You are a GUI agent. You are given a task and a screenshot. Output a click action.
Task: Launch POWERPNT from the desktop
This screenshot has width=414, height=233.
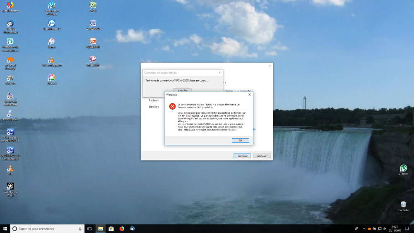[93, 43]
